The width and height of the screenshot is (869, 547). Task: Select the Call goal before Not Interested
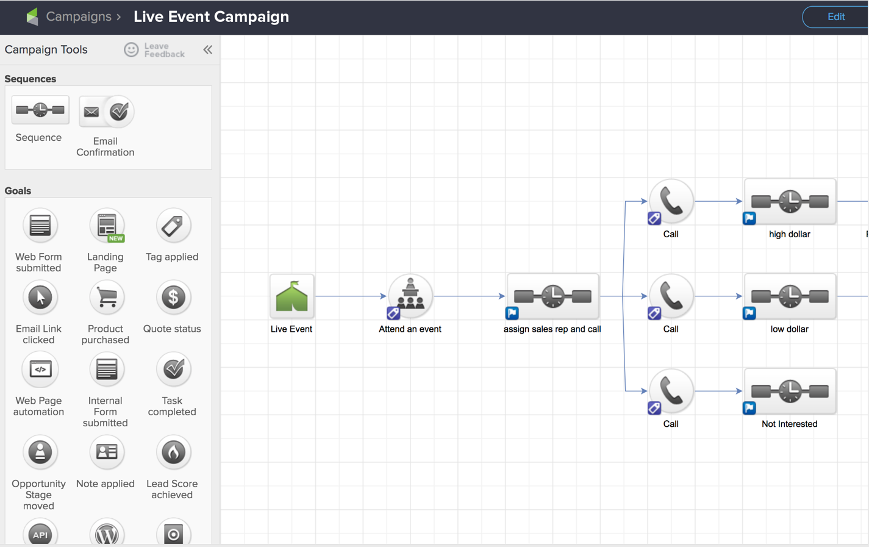click(671, 391)
